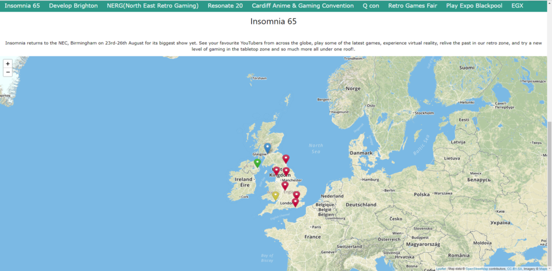This screenshot has height=271, width=552.
Task: Click the Lietuva country label
Action: pyautogui.click(x=452, y=158)
